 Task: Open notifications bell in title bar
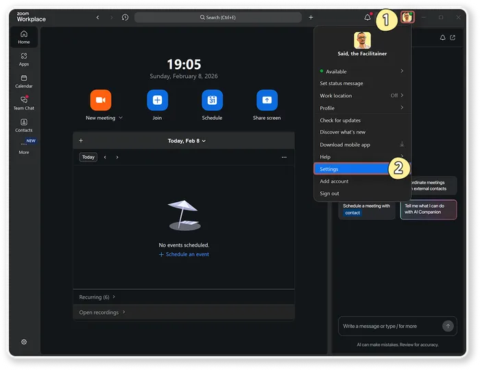(x=368, y=17)
